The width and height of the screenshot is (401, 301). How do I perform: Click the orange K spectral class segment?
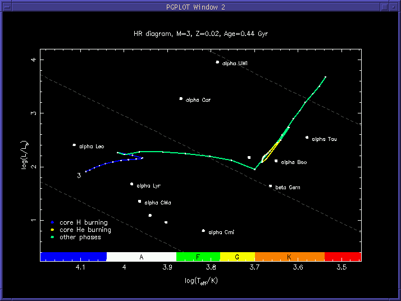click(x=290, y=257)
